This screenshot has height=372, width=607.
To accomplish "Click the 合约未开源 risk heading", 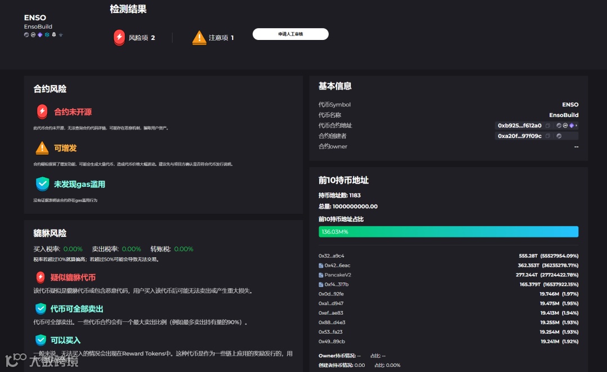I will pos(73,112).
